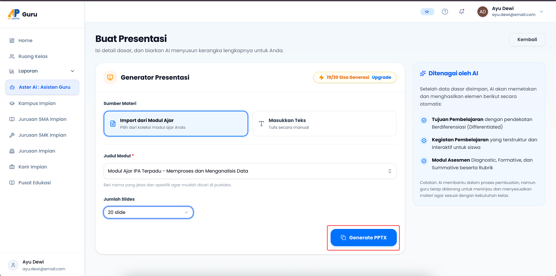Open the Jumlah Slides 20 slide dropdown
This screenshot has width=556, height=276.
(148, 212)
